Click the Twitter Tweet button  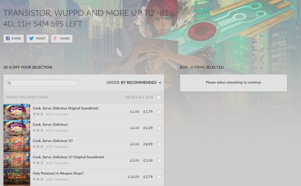(x=38, y=38)
